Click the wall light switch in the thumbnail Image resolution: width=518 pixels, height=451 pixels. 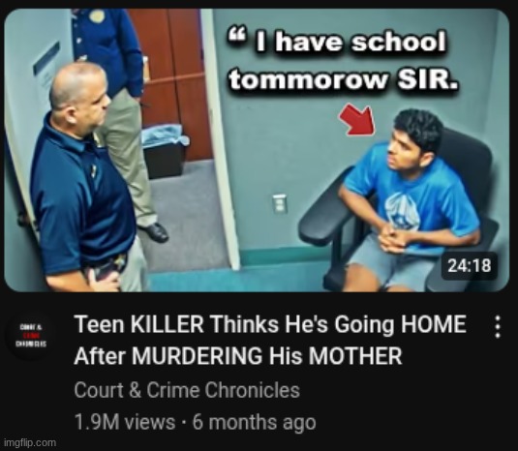tap(280, 203)
